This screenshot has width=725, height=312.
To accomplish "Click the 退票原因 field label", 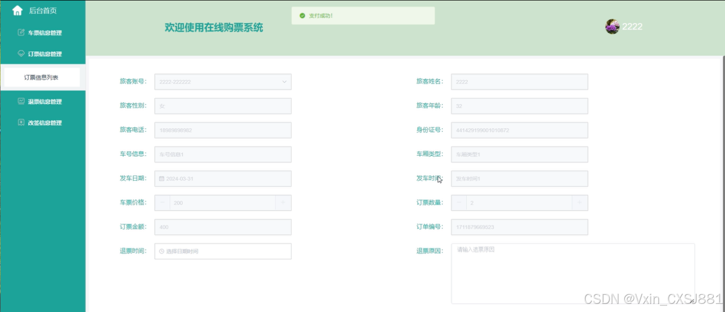I will point(430,251).
